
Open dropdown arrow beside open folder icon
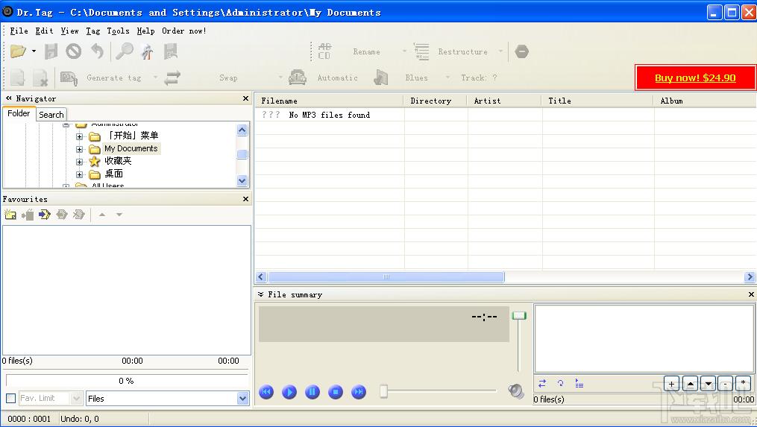point(34,51)
